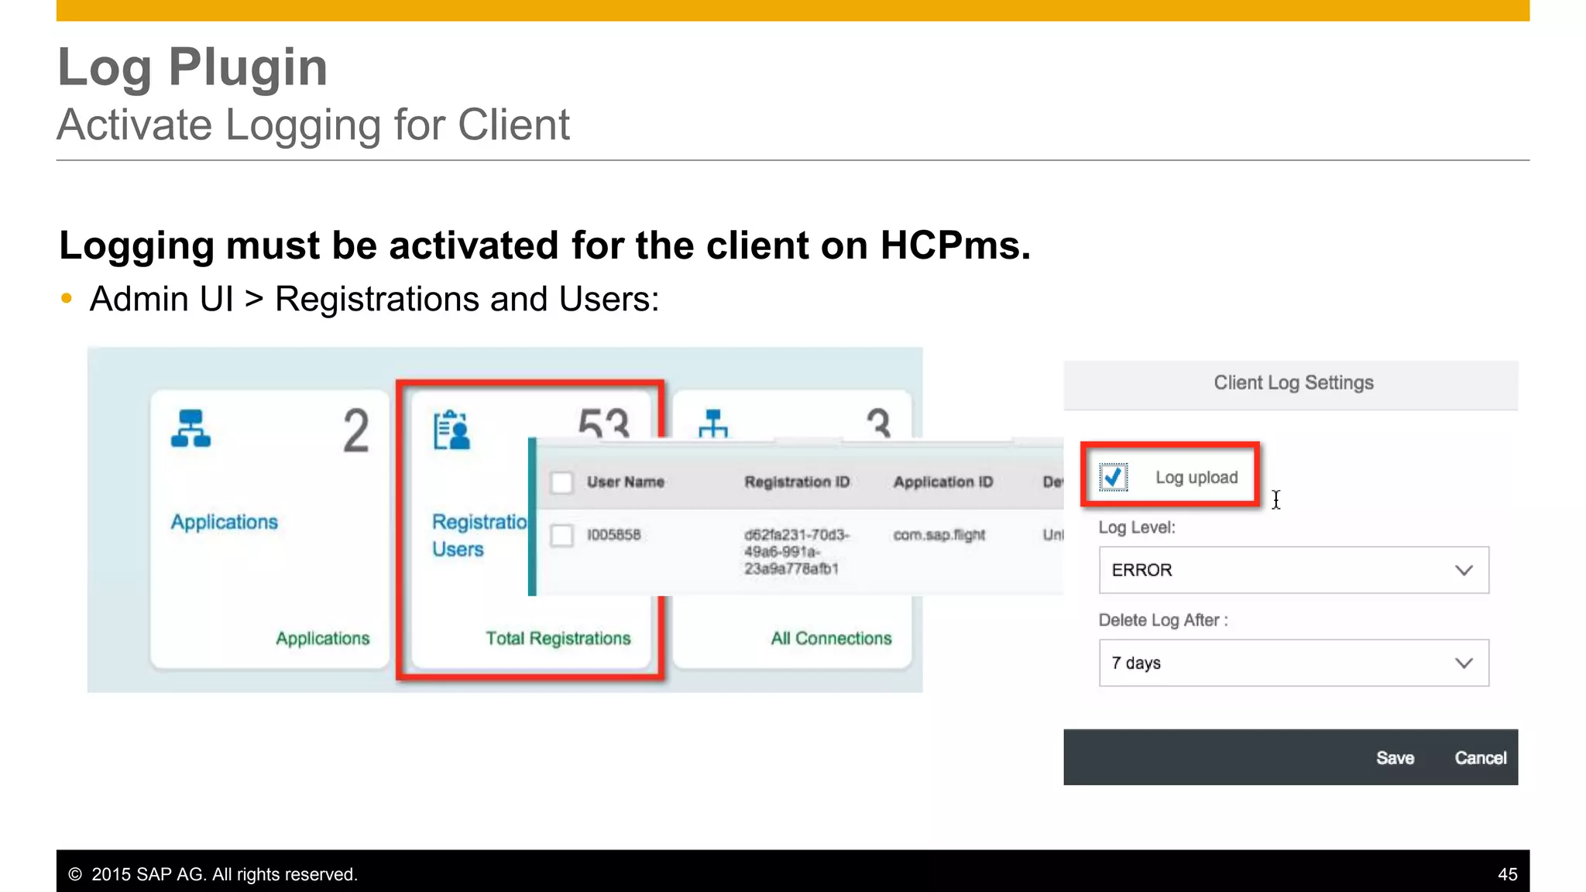Sort by User Name column header
The image size is (1586, 892).
pos(625,482)
